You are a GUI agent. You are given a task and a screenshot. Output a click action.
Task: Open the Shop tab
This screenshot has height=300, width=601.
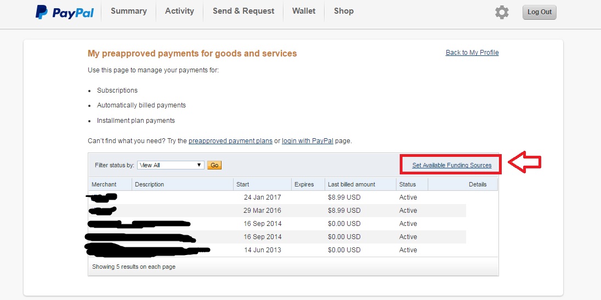coord(344,11)
